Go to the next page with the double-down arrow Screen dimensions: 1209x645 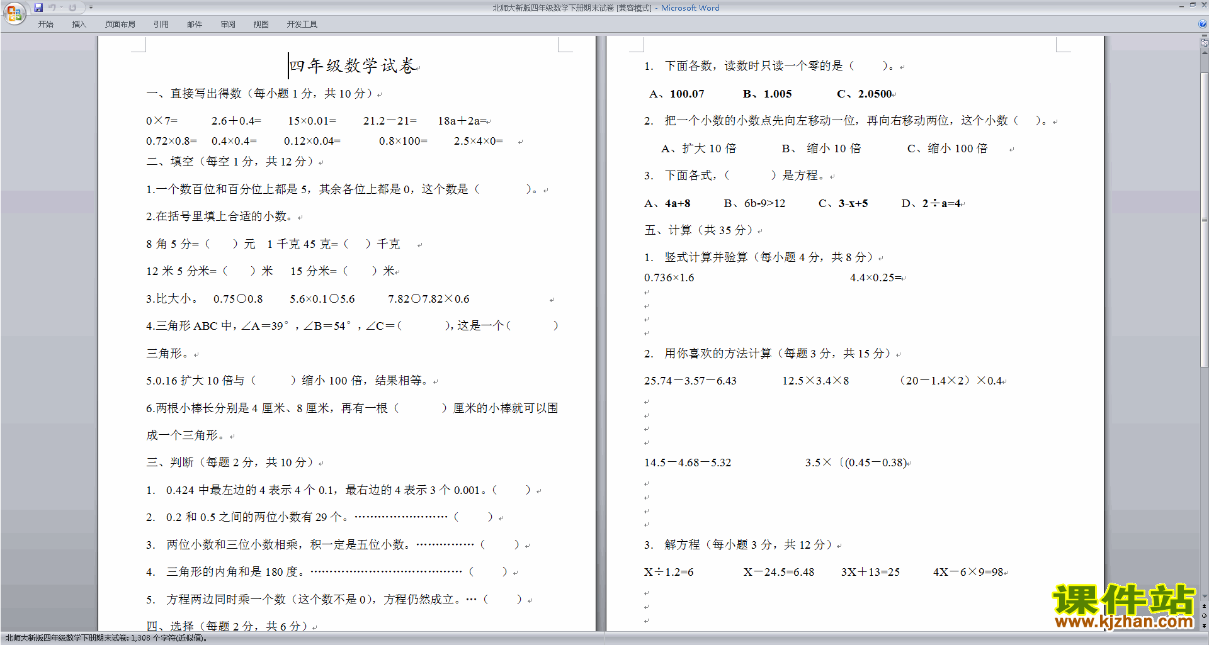tap(1204, 626)
